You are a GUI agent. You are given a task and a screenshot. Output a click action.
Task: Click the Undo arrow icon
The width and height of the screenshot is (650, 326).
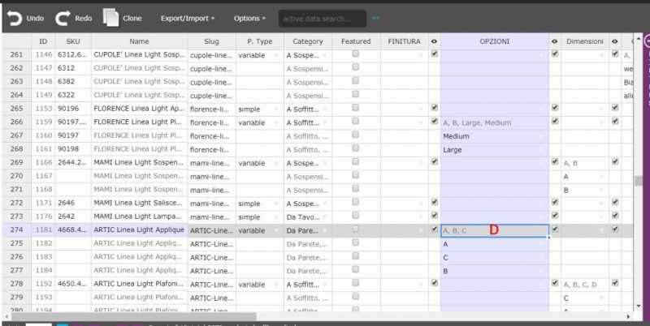pos(14,17)
